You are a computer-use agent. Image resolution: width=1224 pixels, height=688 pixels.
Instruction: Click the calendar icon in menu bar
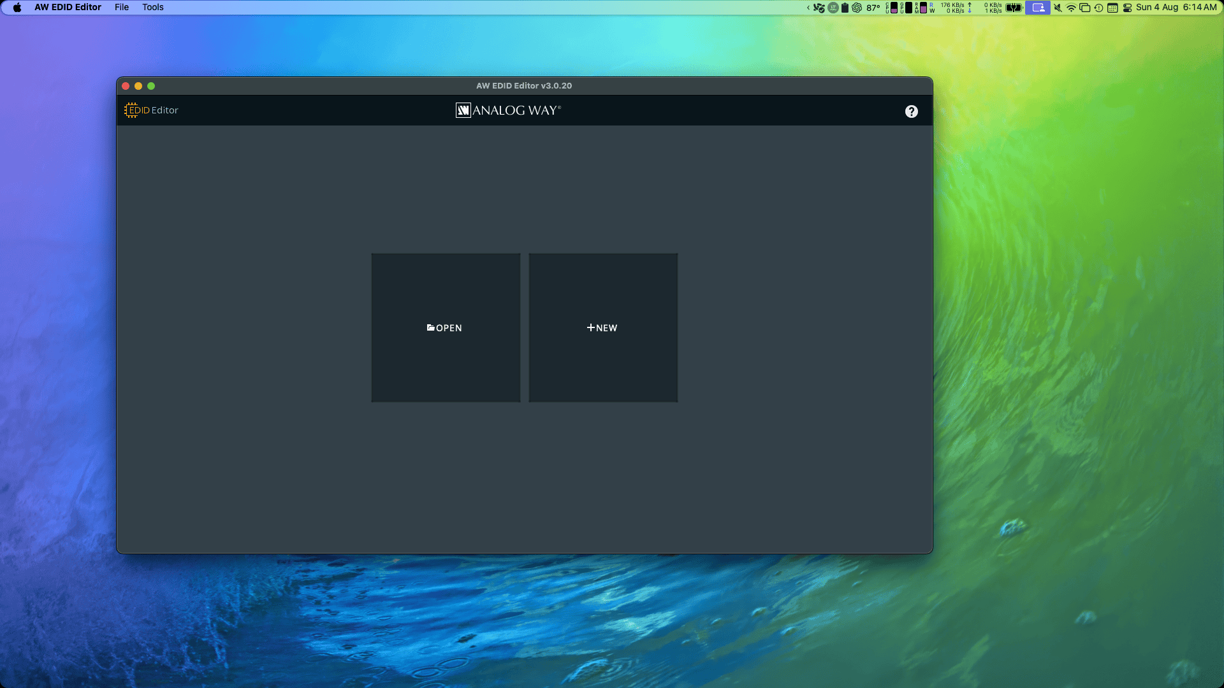click(1112, 8)
